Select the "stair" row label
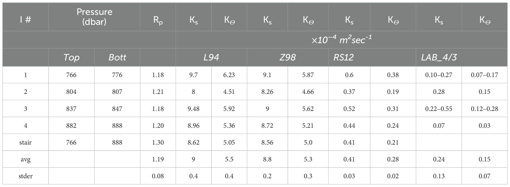Screen dimensions: 510x187 25,142
